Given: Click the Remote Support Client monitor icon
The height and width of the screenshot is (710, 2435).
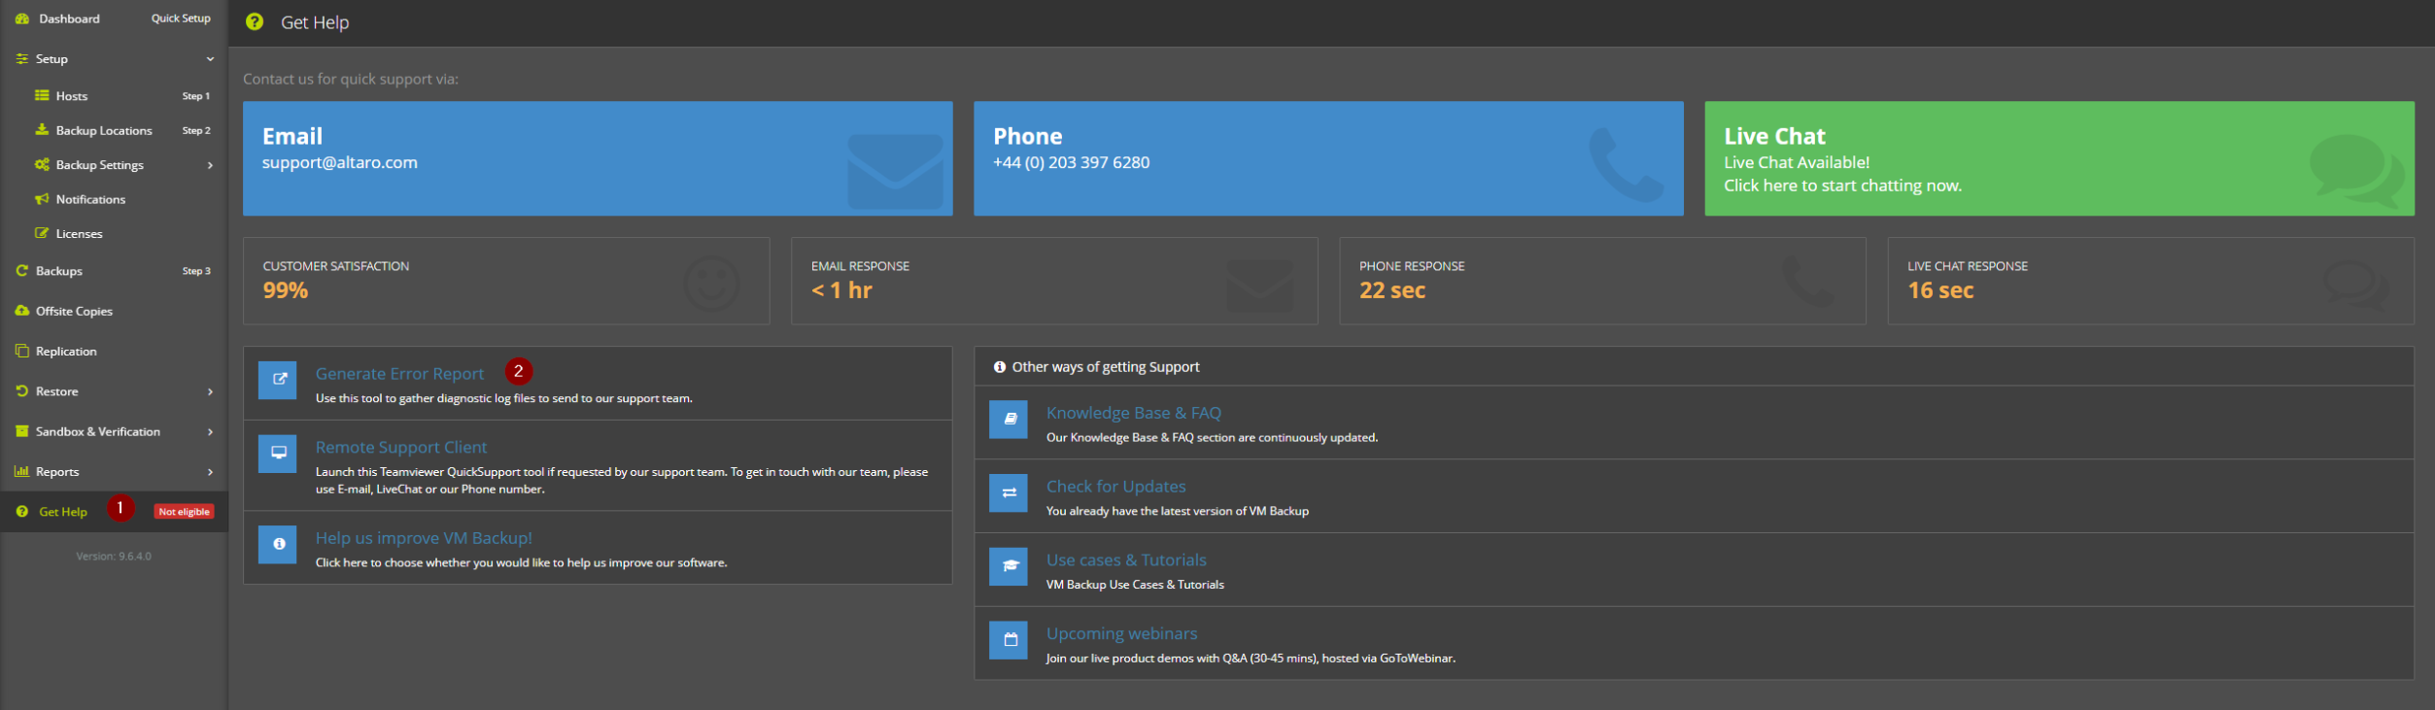Looking at the screenshot, I should [x=278, y=454].
